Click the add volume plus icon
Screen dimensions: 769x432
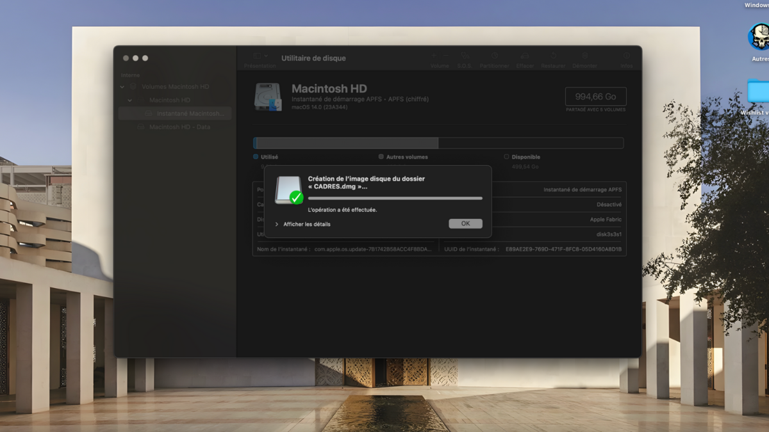tap(434, 56)
